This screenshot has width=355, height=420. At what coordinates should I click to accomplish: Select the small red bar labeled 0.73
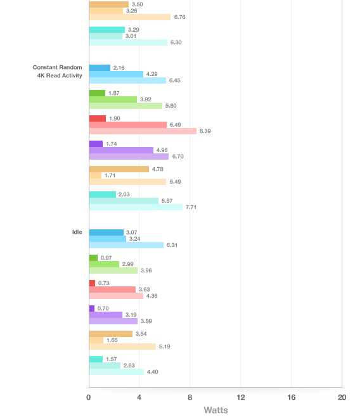coord(92,283)
